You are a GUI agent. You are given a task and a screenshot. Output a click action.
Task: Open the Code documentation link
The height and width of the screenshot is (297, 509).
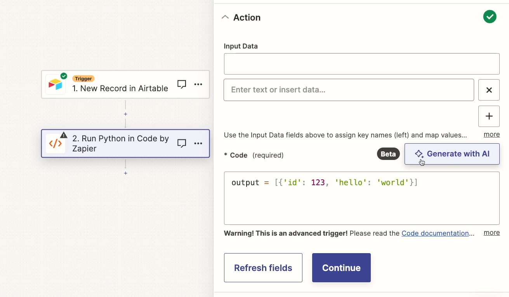[x=435, y=233]
